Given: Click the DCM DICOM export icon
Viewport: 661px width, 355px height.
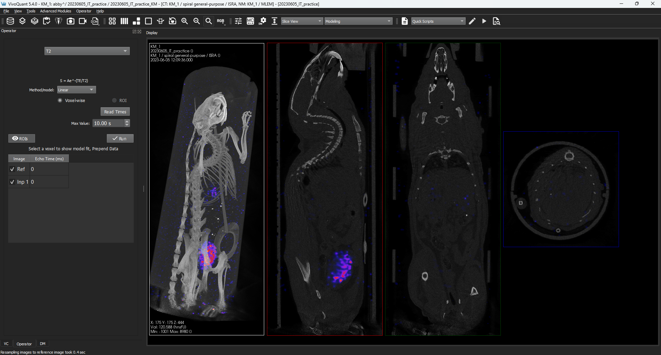Looking at the screenshot, I should point(95,21).
